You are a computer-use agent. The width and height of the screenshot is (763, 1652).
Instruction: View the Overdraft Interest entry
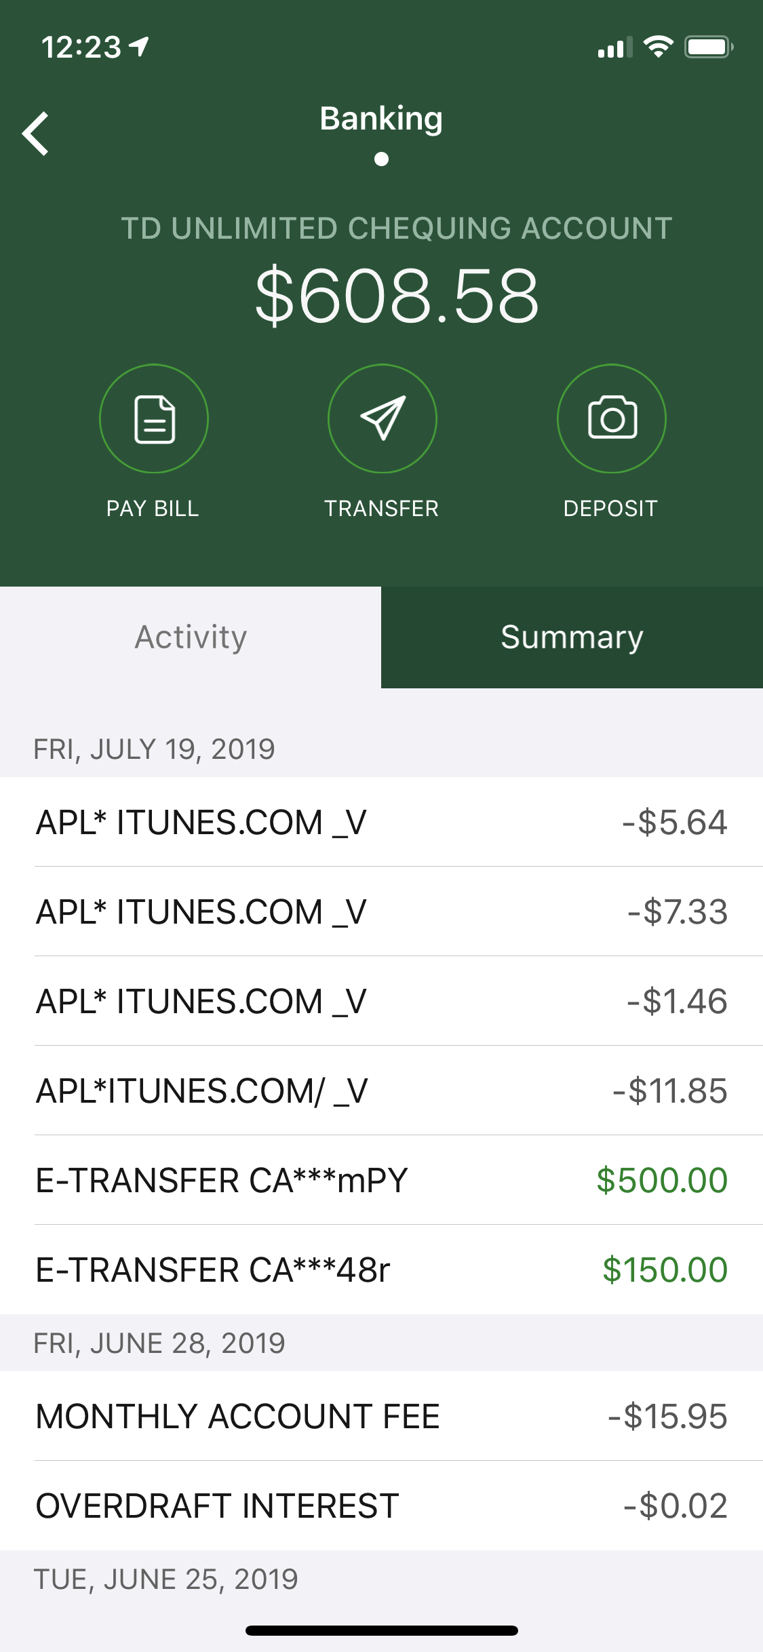click(381, 1506)
